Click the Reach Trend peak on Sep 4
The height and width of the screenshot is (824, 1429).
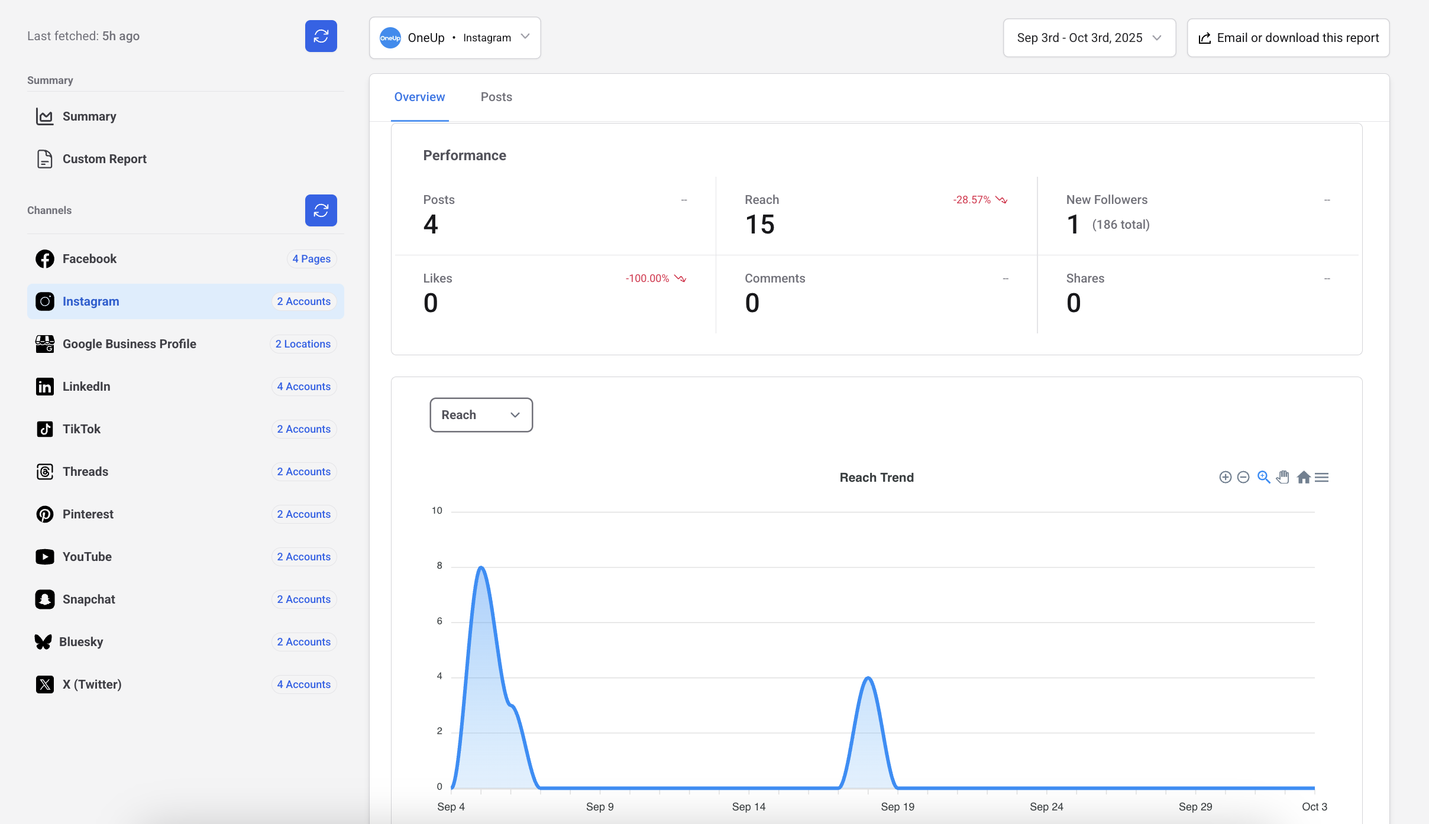pyautogui.click(x=481, y=567)
